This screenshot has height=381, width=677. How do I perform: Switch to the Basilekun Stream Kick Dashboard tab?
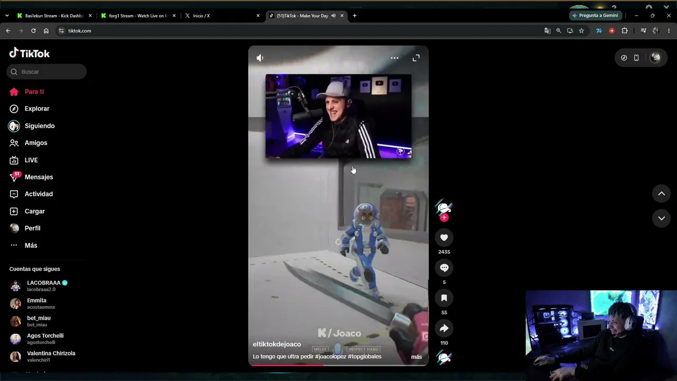[x=54, y=16]
